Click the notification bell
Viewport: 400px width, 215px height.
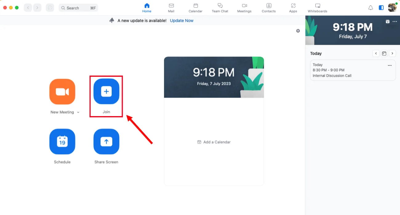point(370,8)
